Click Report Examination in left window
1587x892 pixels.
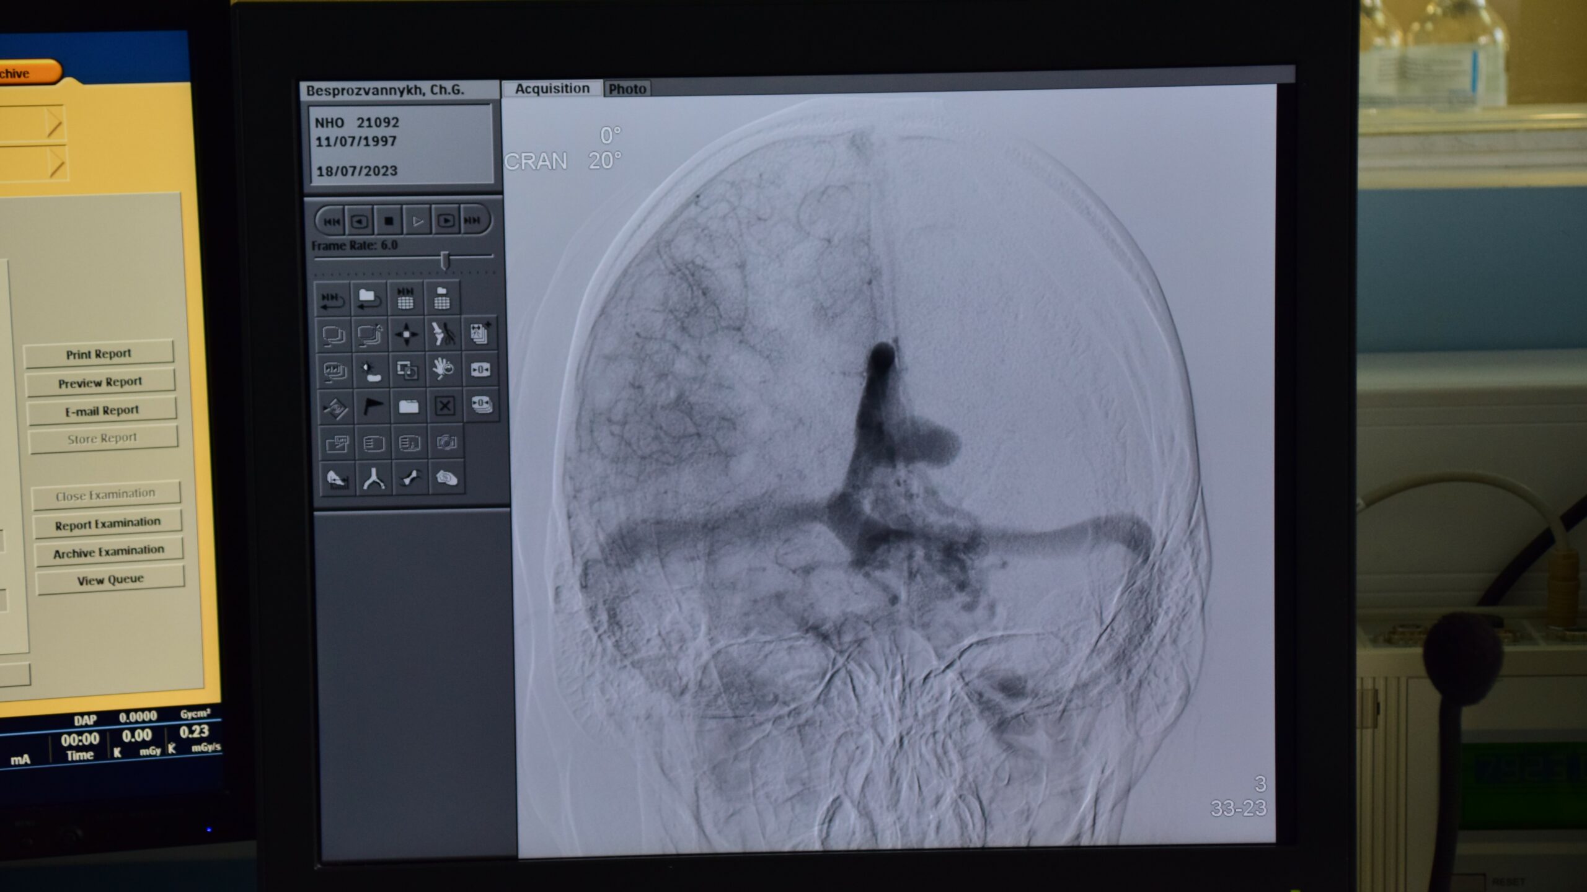tap(108, 523)
